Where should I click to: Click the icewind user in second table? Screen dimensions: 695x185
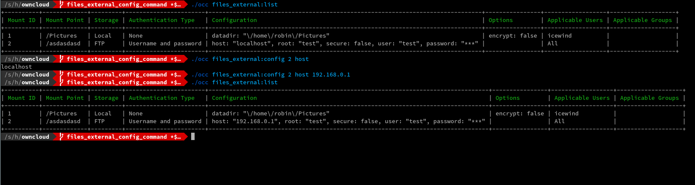(x=567, y=113)
